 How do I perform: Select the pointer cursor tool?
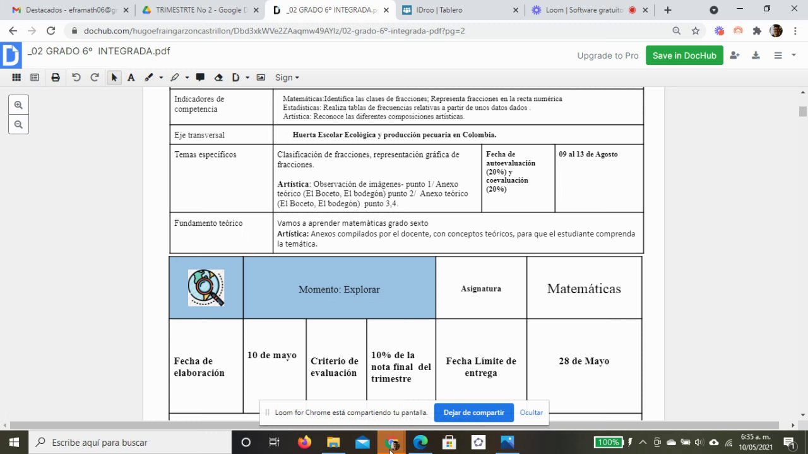coord(114,78)
